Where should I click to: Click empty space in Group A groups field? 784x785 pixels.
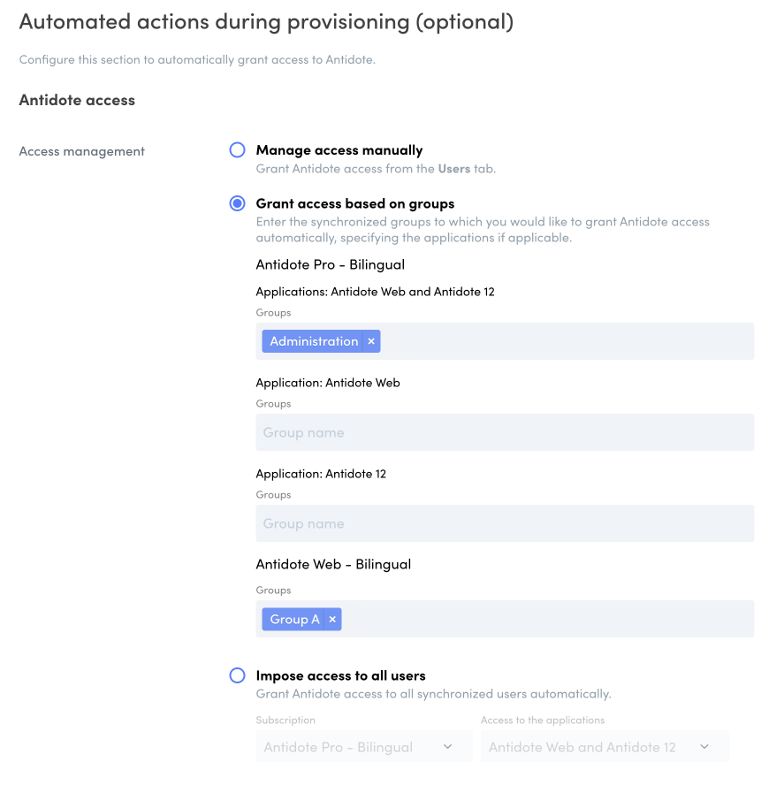click(x=548, y=620)
